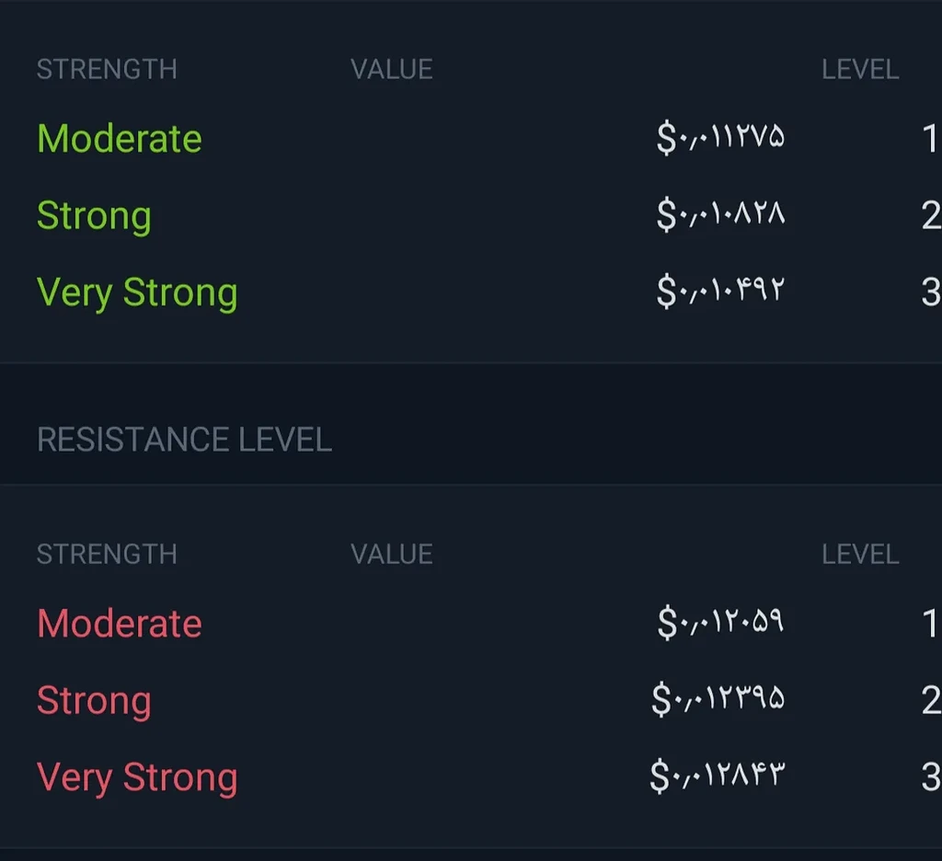Click level number 3 in the red Very Strong row
The image size is (942, 861).
point(930,778)
